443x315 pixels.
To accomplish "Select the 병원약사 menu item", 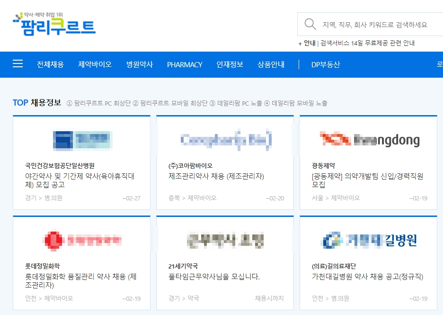I will click(x=140, y=64).
